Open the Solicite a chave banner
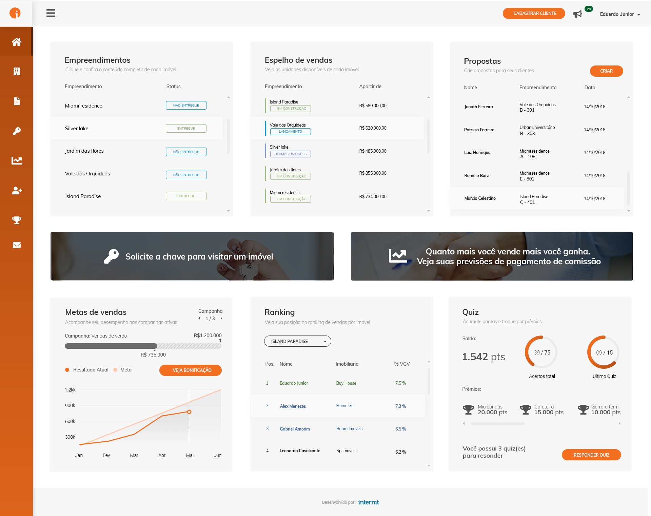The image size is (651, 516). 192,256
